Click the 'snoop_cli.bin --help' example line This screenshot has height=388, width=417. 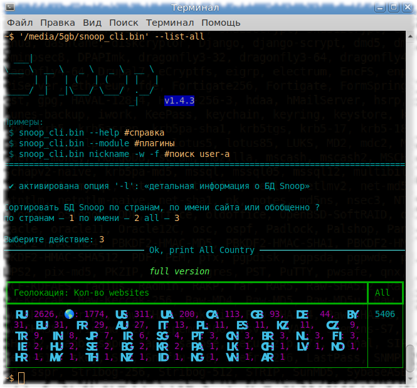pyautogui.click(x=87, y=132)
